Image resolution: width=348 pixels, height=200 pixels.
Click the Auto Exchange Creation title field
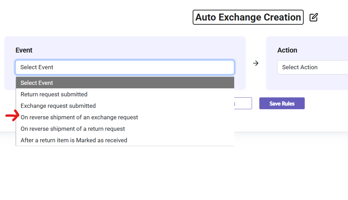click(248, 17)
